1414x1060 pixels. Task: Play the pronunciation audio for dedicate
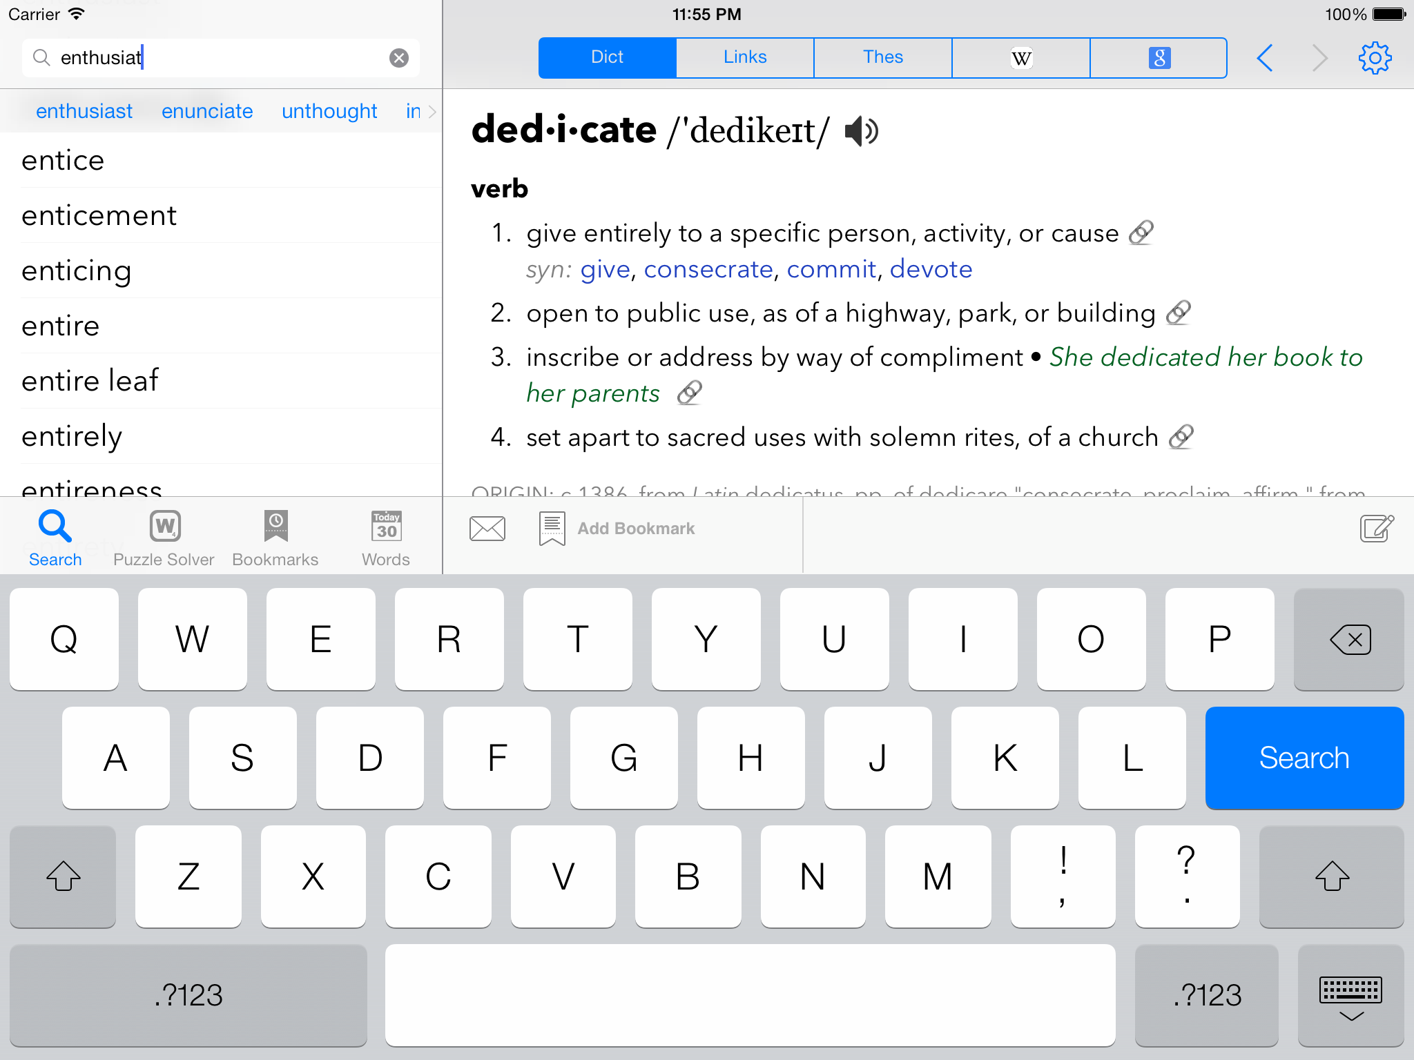(x=861, y=130)
